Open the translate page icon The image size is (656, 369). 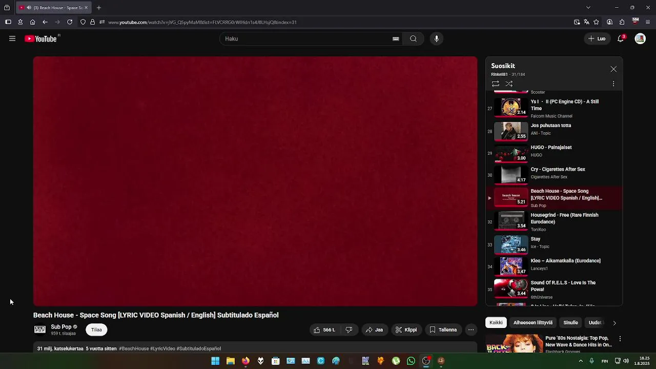[x=586, y=22]
